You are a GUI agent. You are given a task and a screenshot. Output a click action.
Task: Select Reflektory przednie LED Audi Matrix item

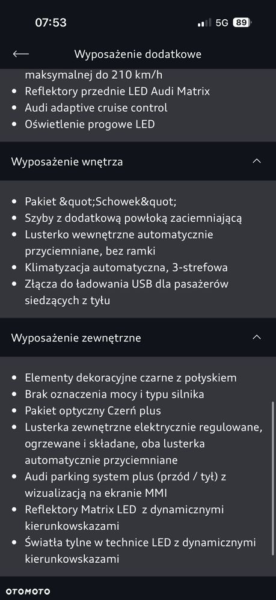point(117,91)
